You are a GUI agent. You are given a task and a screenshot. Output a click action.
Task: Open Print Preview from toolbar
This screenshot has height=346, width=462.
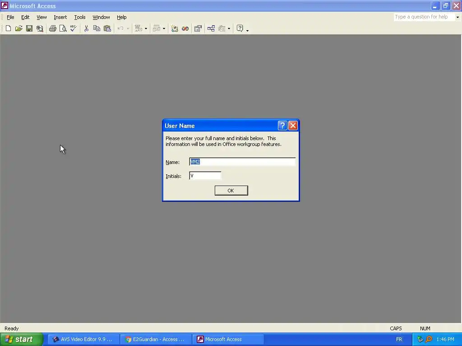point(63,28)
